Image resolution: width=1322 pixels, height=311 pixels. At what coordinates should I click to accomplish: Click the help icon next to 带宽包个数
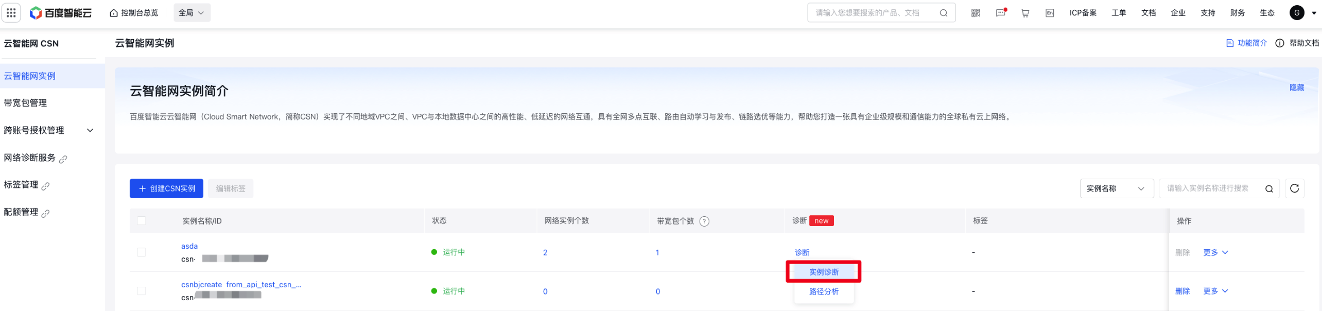[x=704, y=221]
